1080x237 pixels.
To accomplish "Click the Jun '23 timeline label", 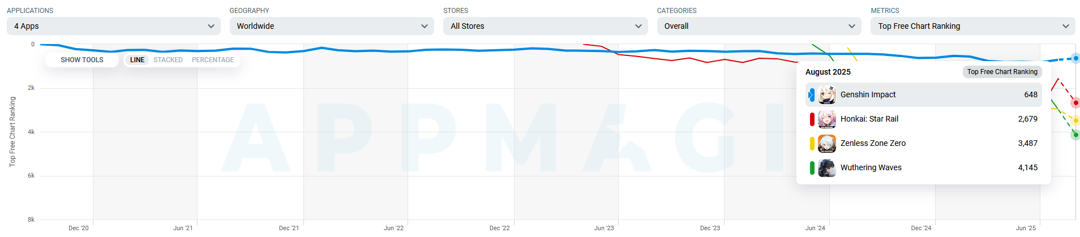I will click(603, 228).
